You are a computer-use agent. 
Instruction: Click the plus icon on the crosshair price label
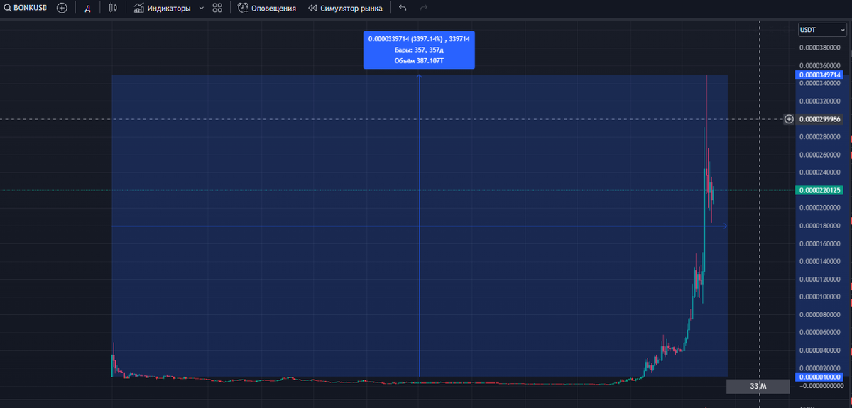(x=789, y=119)
